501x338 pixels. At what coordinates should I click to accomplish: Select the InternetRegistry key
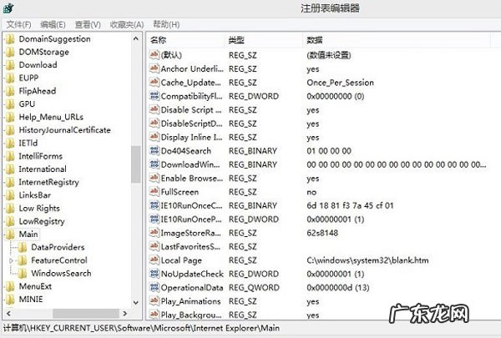click(x=48, y=182)
